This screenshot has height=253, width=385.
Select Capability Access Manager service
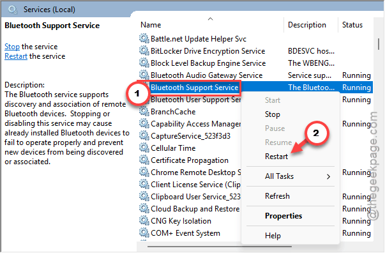[195, 124]
